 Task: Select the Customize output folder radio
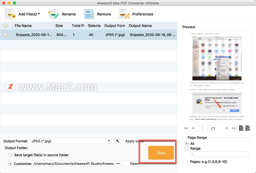(x=10, y=163)
